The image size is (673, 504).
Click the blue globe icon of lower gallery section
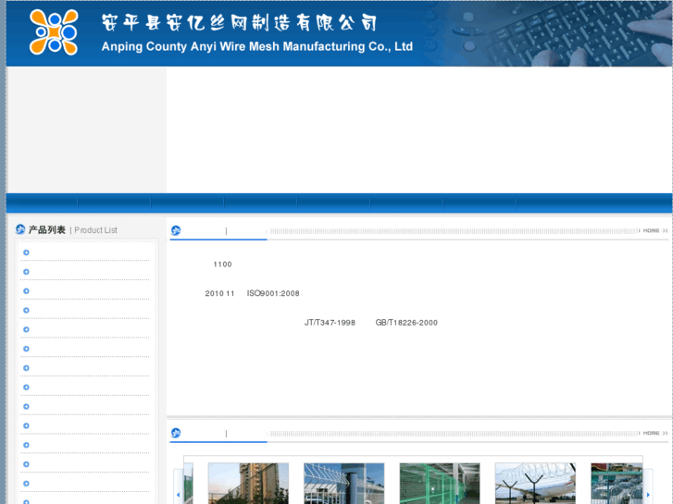pos(176,433)
